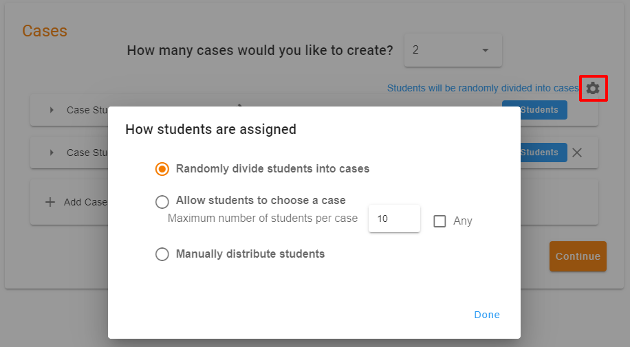
Task: Expand the second Case Study row
Action: click(52, 153)
